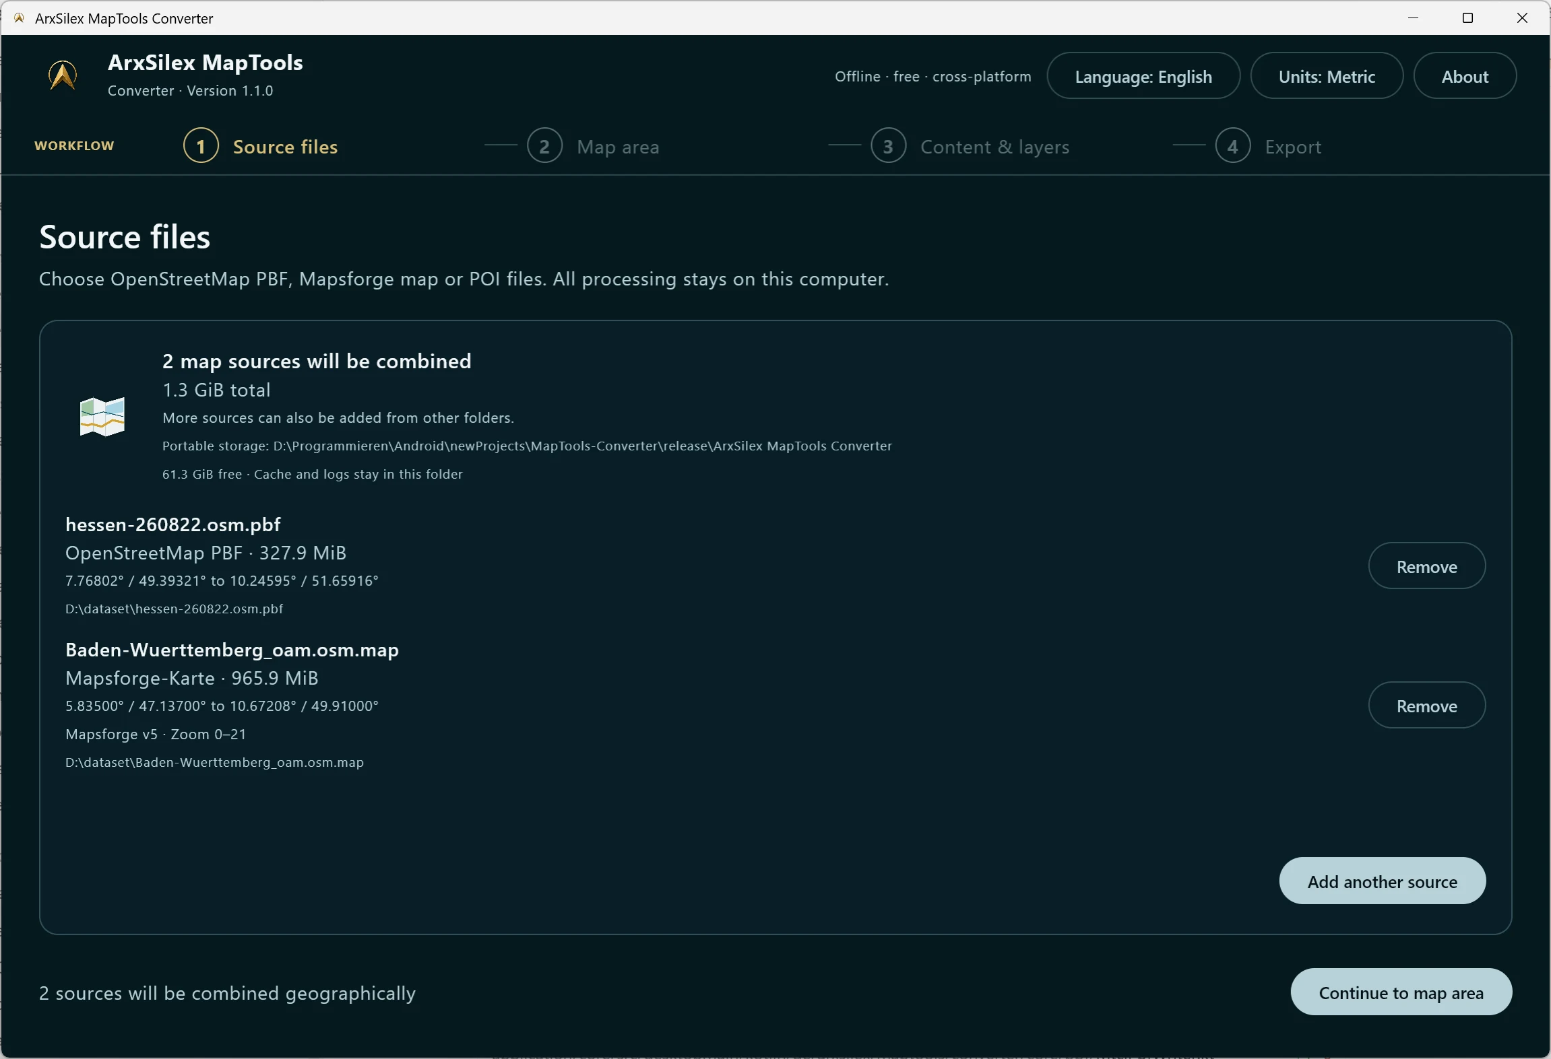The height and width of the screenshot is (1059, 1551).
Task: Click Baden bounds "5.83500° / 47.13700°" line
Action: point(222,706)
